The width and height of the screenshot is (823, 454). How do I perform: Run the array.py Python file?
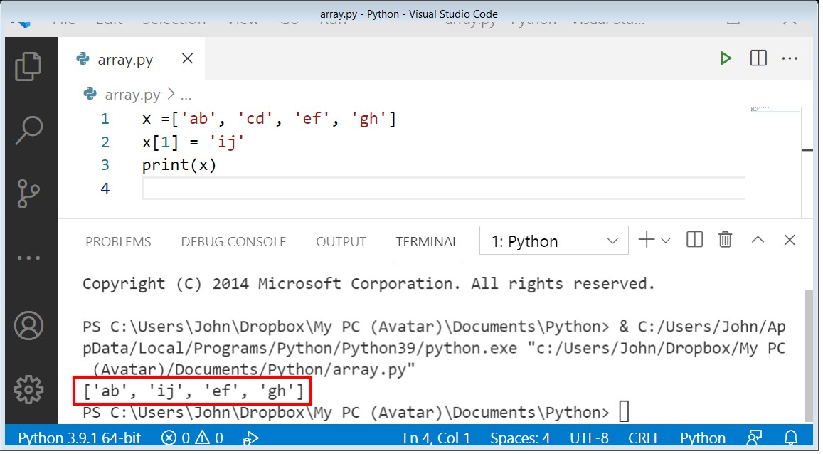click(726, 58)
